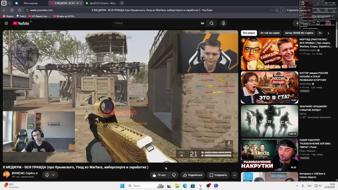Image resolution: width=338 pixels, height=190 pixels.
Task: Switch to the IgorR1233 Stream tab
Action: pos(101,3)
